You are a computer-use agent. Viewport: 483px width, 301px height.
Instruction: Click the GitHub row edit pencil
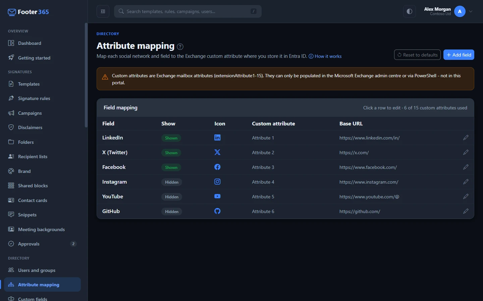point(466,211)
